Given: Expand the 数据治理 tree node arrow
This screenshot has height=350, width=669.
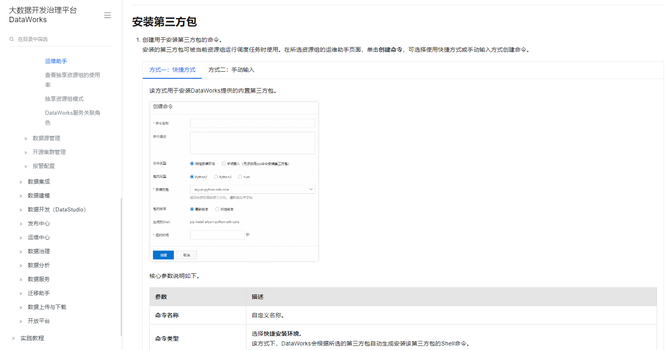Looking at the screenshot, I should coord(21,252).
